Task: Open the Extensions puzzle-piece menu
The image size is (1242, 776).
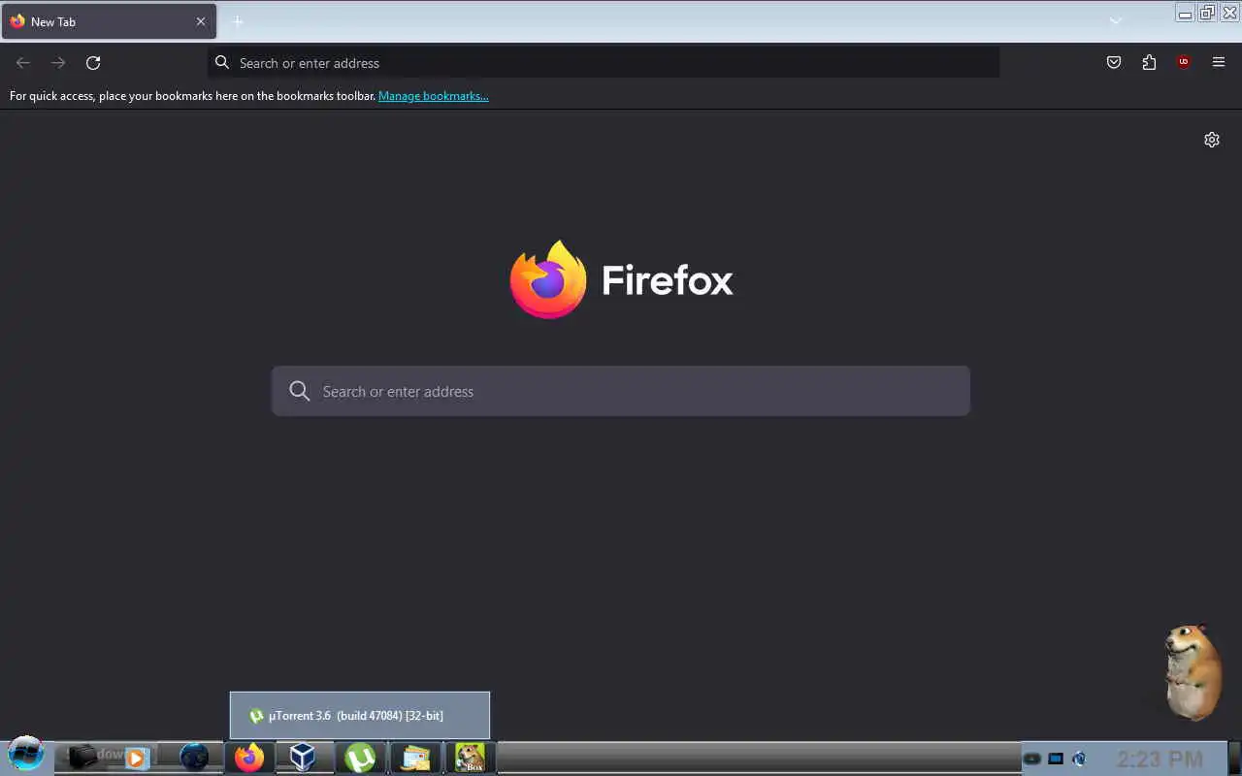Action: (1149, 63)
